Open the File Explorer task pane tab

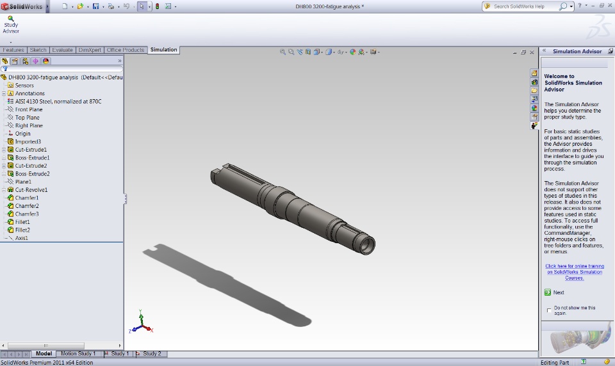[534, 90]
